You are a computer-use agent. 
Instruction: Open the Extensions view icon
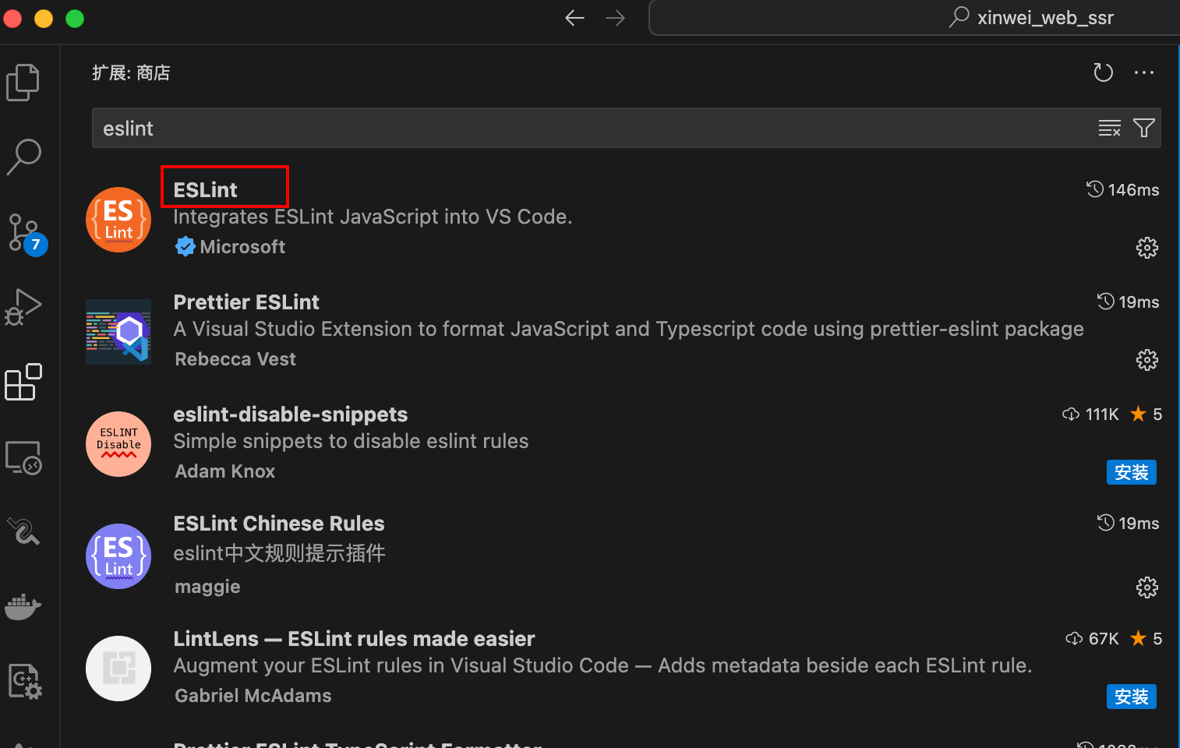[23, 382]
